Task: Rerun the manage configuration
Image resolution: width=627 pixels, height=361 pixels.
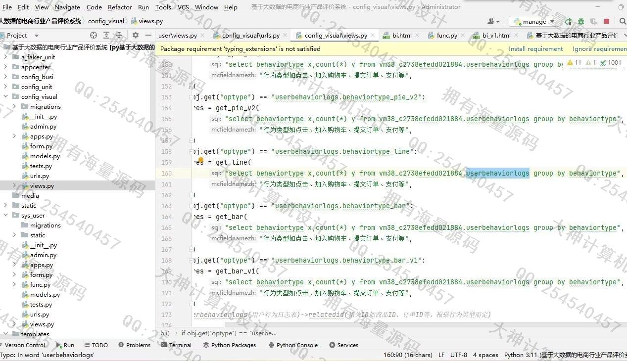Action: point(568,21)
